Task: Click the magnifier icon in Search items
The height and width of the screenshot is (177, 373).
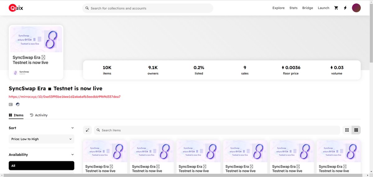Action: 98,130
